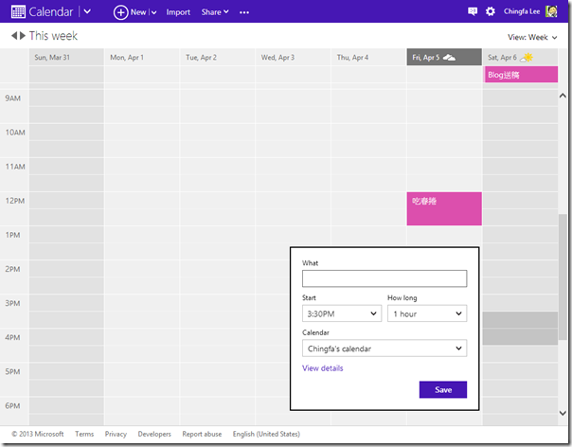The width and height of the screenshot is (572, 447).
Task: Open the more options ellipsis
Action: [x=244, y=12]
